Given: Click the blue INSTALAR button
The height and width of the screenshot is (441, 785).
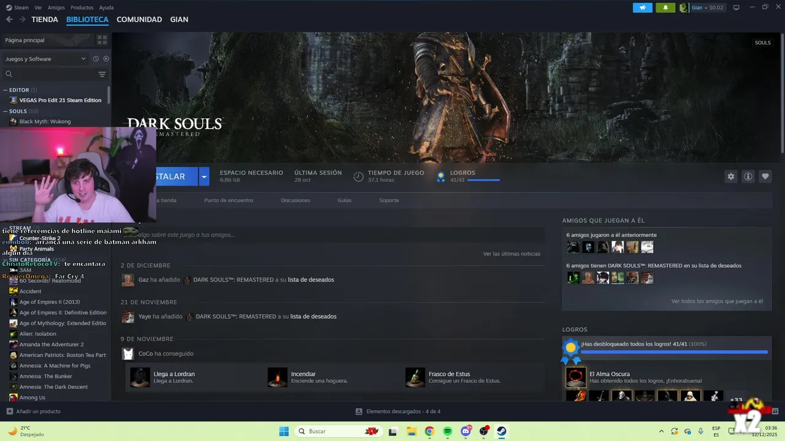Looking at the screenshot, I should 176,176.
